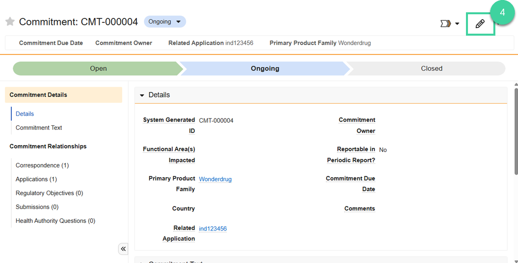Click ind123456 in the header summary bar
This screenshot has width=518, height=263.
pyautogui.click(x=239, y=43)
